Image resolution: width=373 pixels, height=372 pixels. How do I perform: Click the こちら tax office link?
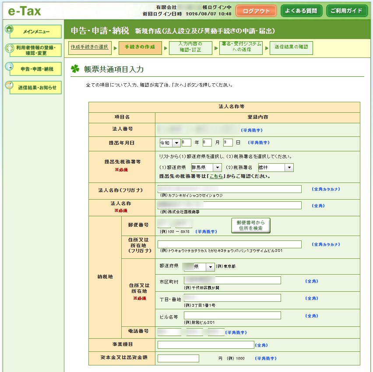tap(216, 176)
